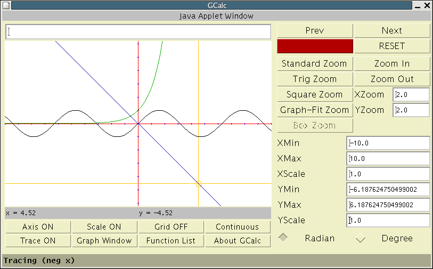Focus the function expression input field
433x269 pixels.
pyautogui.click(x=138, y=31)
